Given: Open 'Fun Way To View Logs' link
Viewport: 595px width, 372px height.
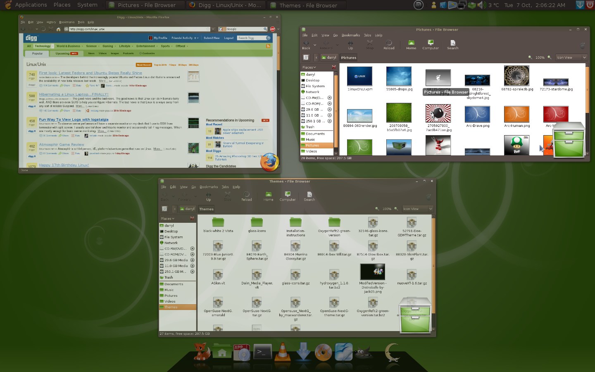Looking at the screenshot, I should point(74,119).
